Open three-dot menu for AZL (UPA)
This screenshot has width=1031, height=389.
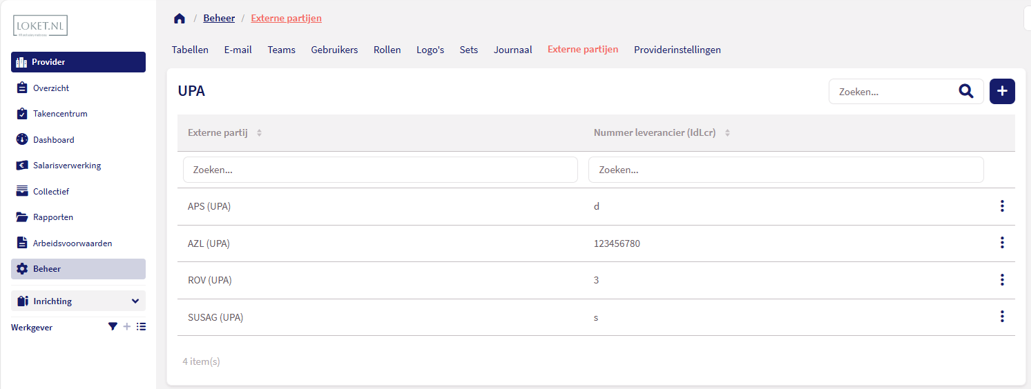pos(1001,243)
